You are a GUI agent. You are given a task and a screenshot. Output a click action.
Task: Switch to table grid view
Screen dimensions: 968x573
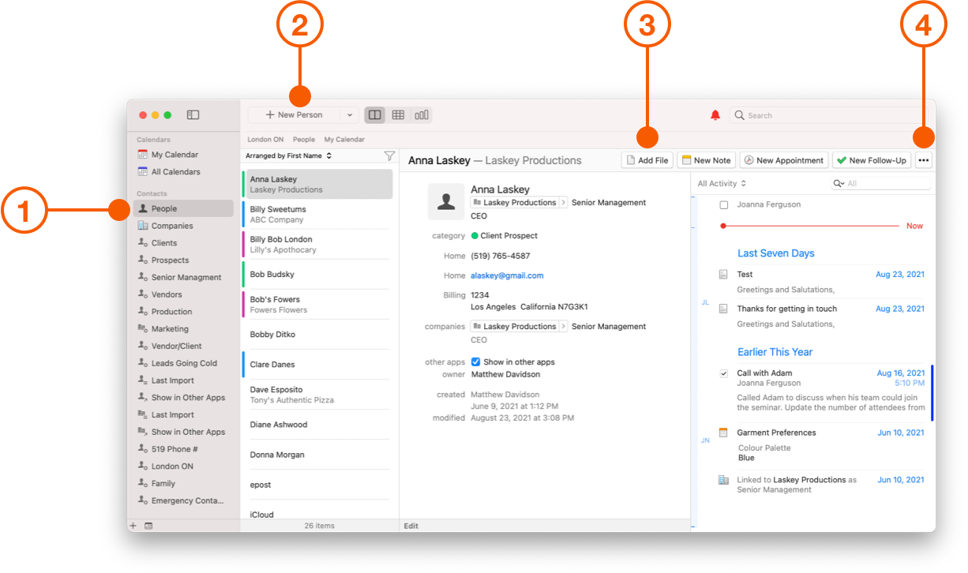pyautogui.click(x=398, y=114)
